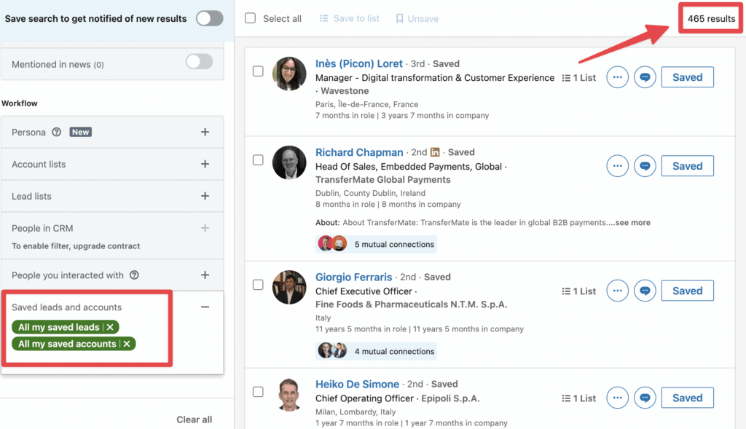The width and height of the screenshot is (746, 429).
Task: Expand the People in CRM filter
Action: click(205, 228)
